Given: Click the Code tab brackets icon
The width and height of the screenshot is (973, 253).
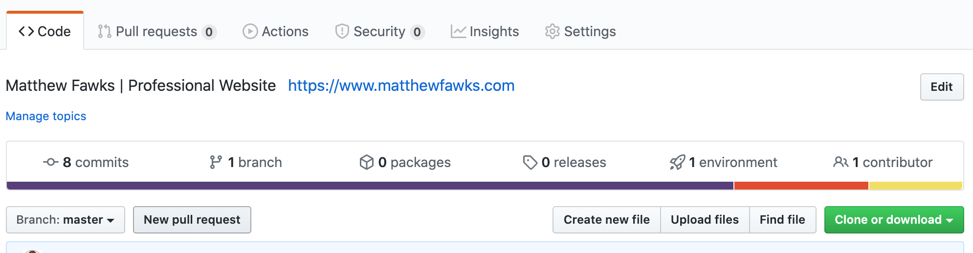Looking at the screenshot, I should coord(26,32).
